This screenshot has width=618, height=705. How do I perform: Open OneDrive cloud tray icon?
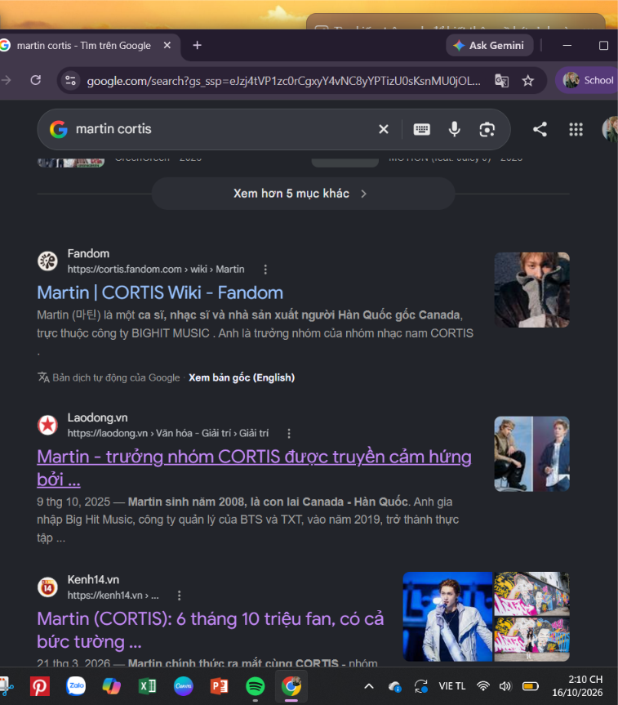[394, 686]
